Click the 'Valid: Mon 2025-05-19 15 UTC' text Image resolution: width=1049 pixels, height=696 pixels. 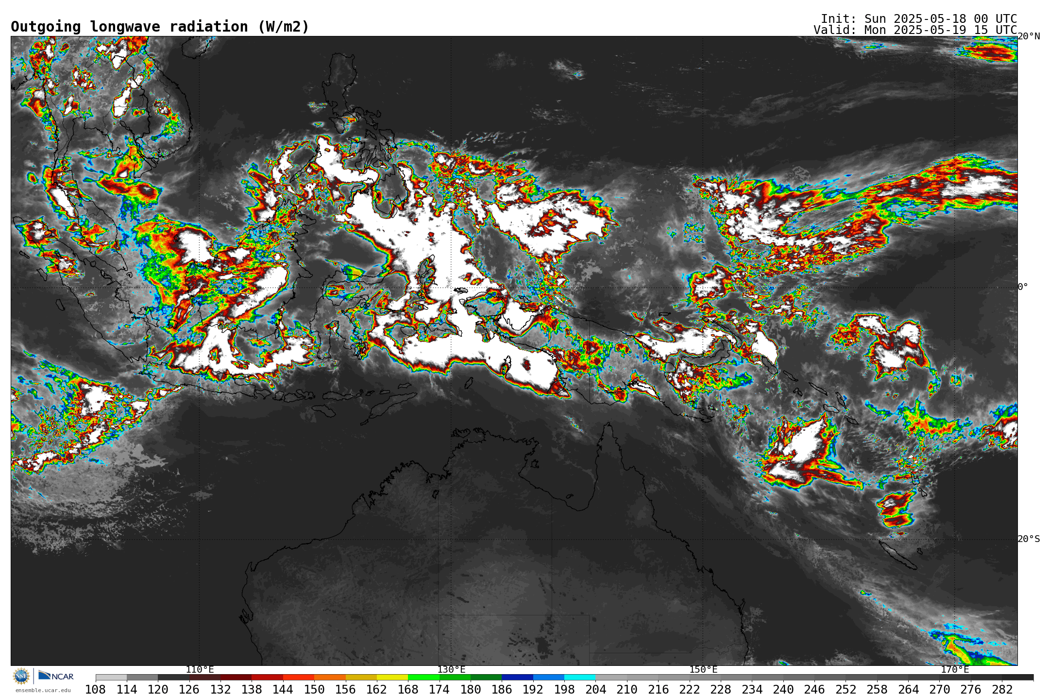point(915,30)
